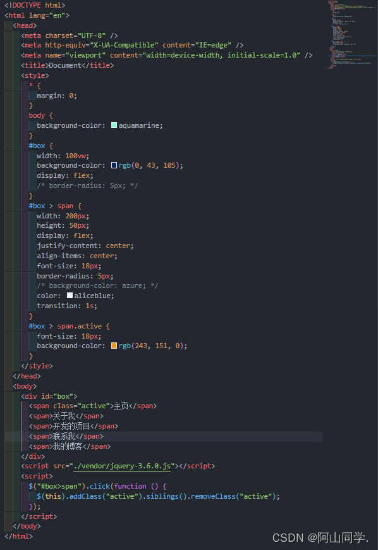This screenshot has width=378, height=550.
Task: Click the 开发的项目 span line
Action: (x=73, y=426)
